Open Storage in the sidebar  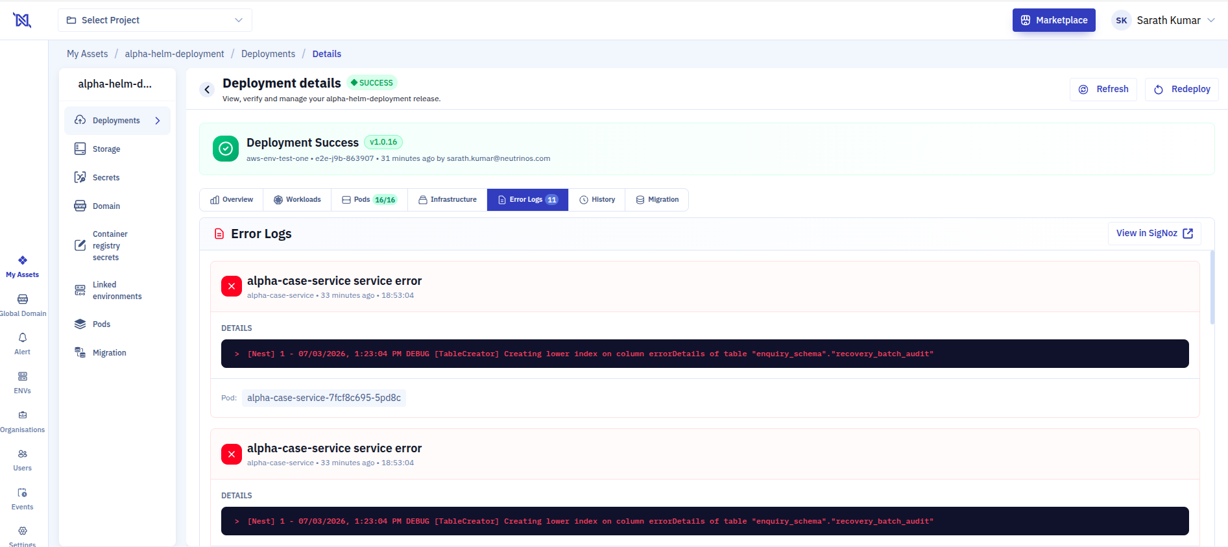pyautogui.click(x=117, y=149)
